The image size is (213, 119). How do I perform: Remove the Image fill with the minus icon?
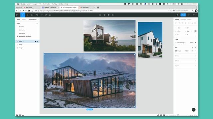195,51
